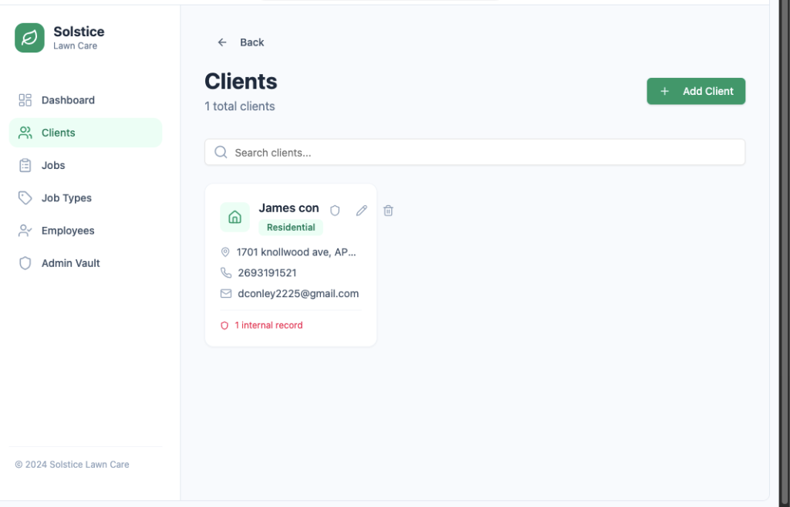The height and width of the screenshot is (507, 790).
Task: Click the Job Types tag icon
Action: point(25,198)
